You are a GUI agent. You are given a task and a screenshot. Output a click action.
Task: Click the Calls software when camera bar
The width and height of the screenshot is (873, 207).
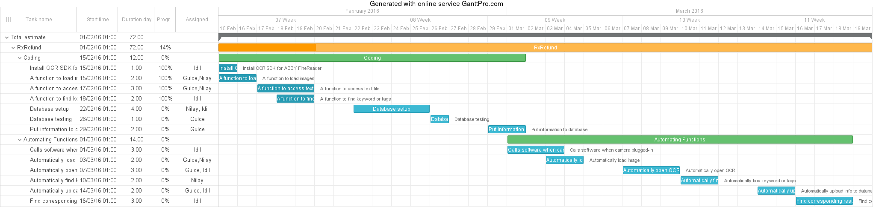pyautogui.click(x=535, y=150)
